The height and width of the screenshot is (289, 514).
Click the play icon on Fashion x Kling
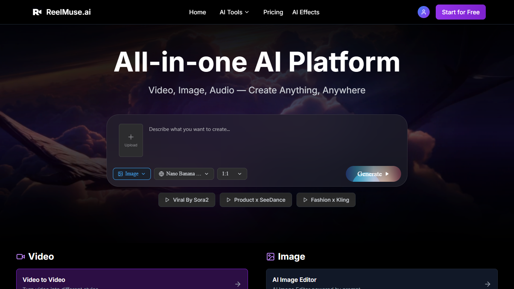click(x=306, y=199)
